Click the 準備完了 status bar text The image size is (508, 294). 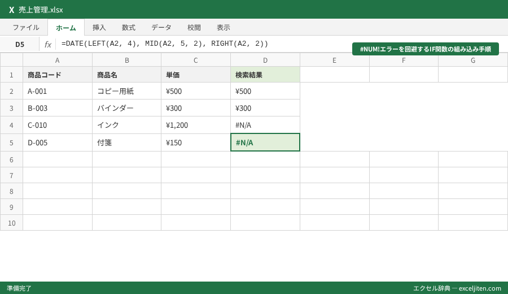(19, 288)
